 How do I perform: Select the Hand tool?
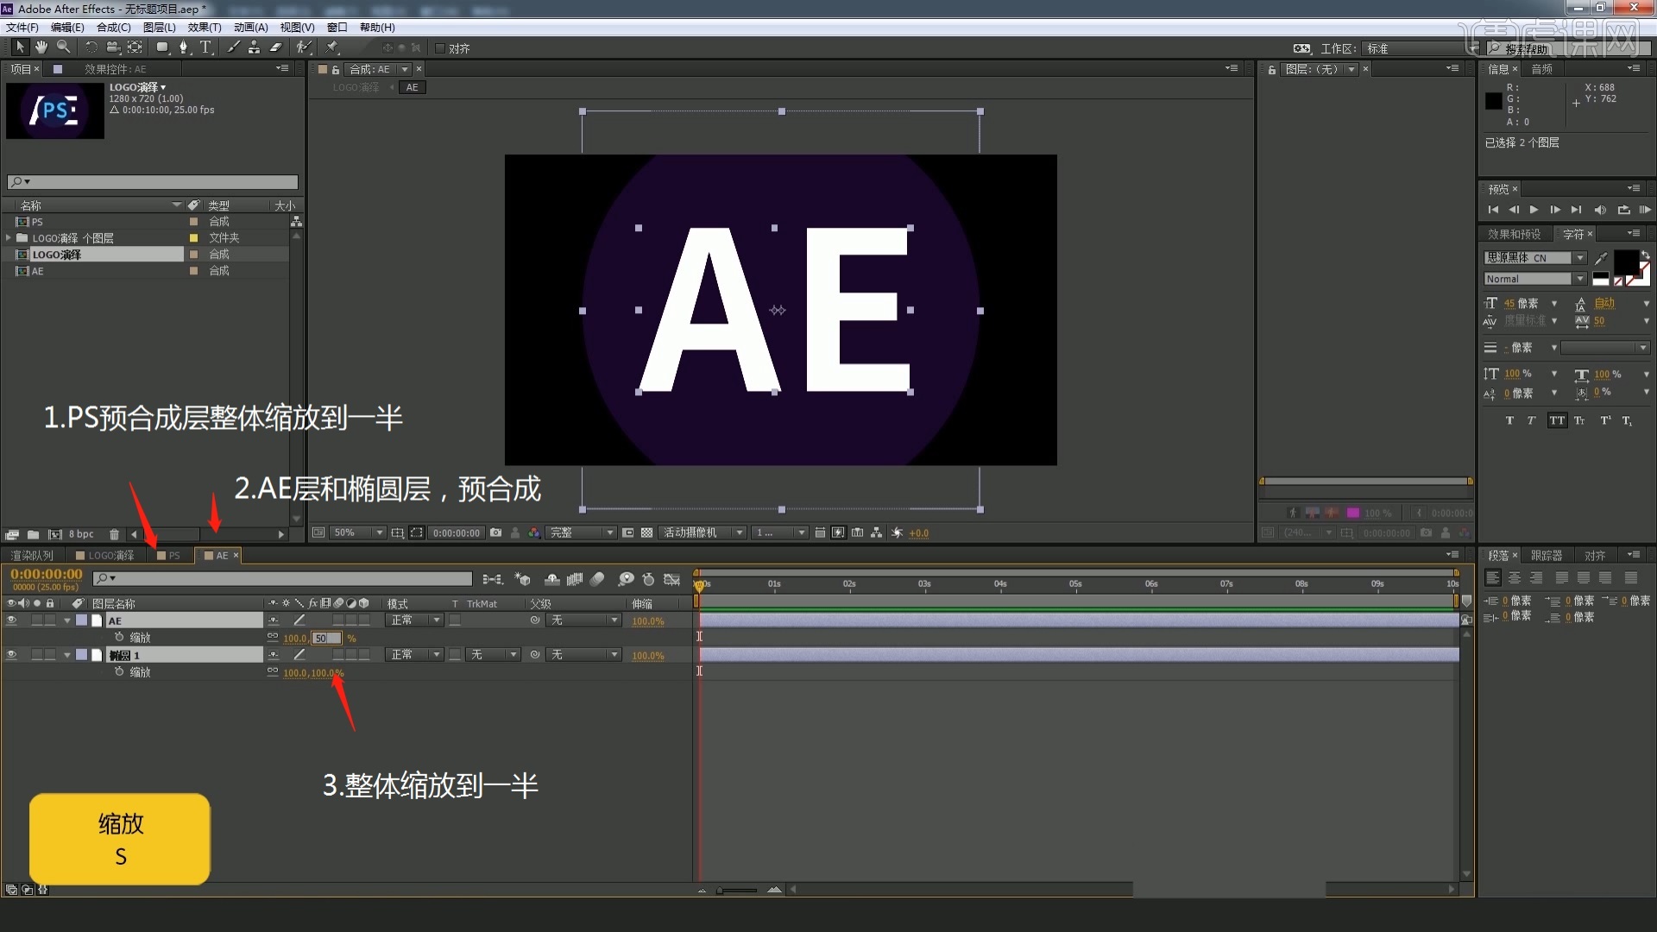(x=41, y=47)
